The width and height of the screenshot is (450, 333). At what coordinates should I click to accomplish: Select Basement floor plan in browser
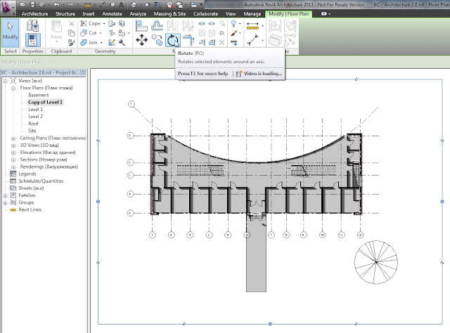[x=39, y=95]
